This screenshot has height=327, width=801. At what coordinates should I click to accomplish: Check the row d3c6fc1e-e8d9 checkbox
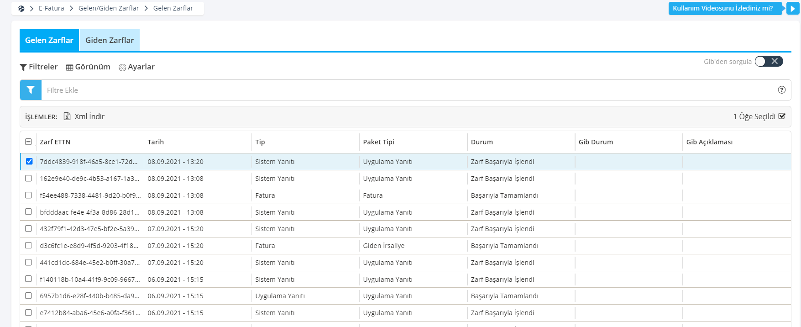click(28, 245)
